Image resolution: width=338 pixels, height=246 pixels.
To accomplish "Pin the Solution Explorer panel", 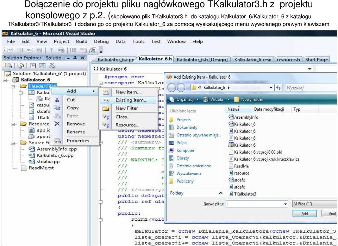I will [75, 58].
